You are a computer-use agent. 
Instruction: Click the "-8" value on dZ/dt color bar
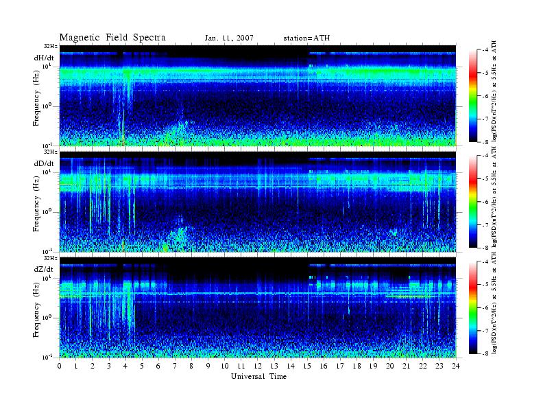point(486,353)
